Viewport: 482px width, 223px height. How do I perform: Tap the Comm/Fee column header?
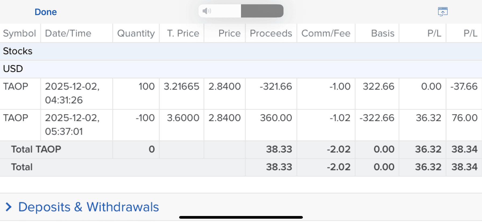click(x=326, y=33)
